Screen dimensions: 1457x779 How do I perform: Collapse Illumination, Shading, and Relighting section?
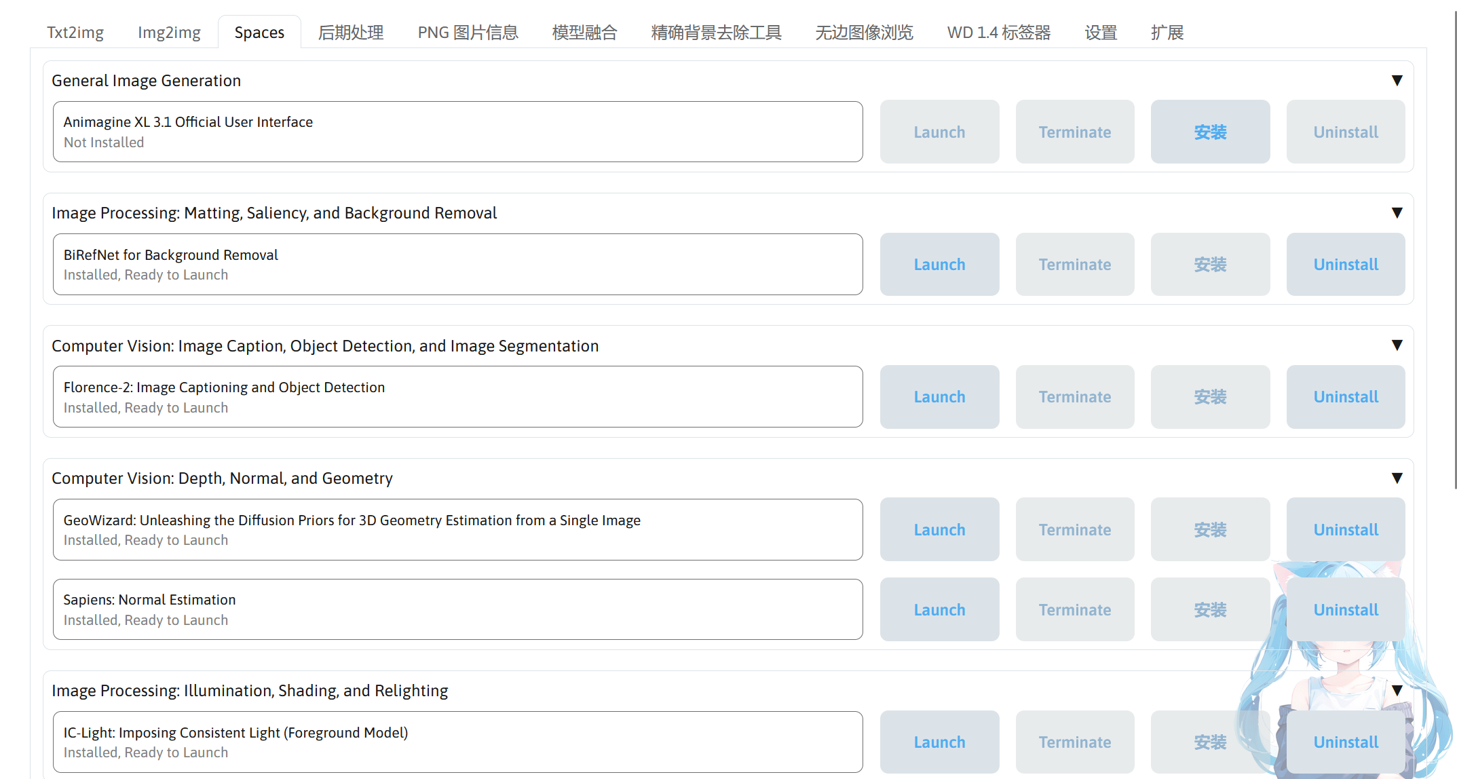[1397, 691]
